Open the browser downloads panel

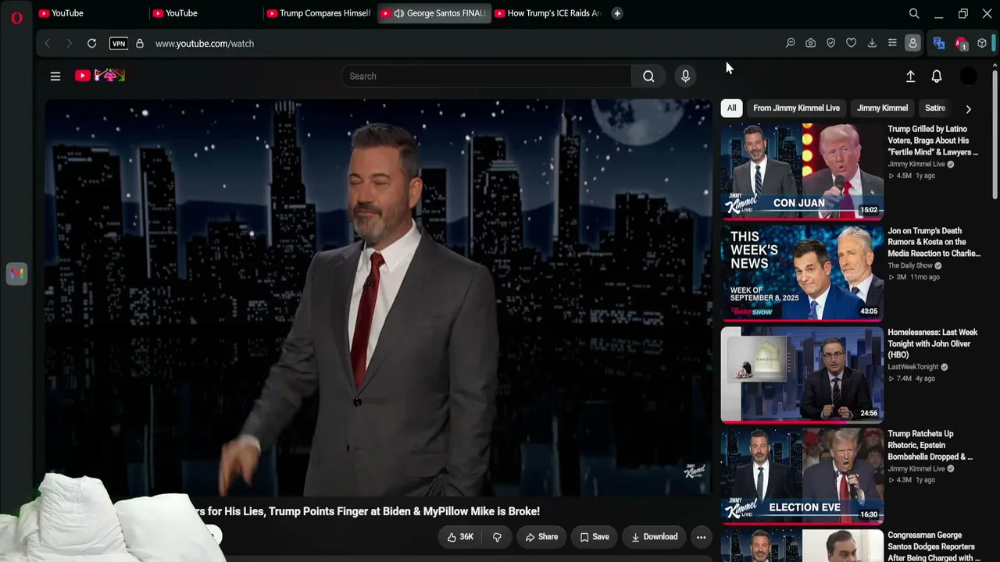coord(872,44)
